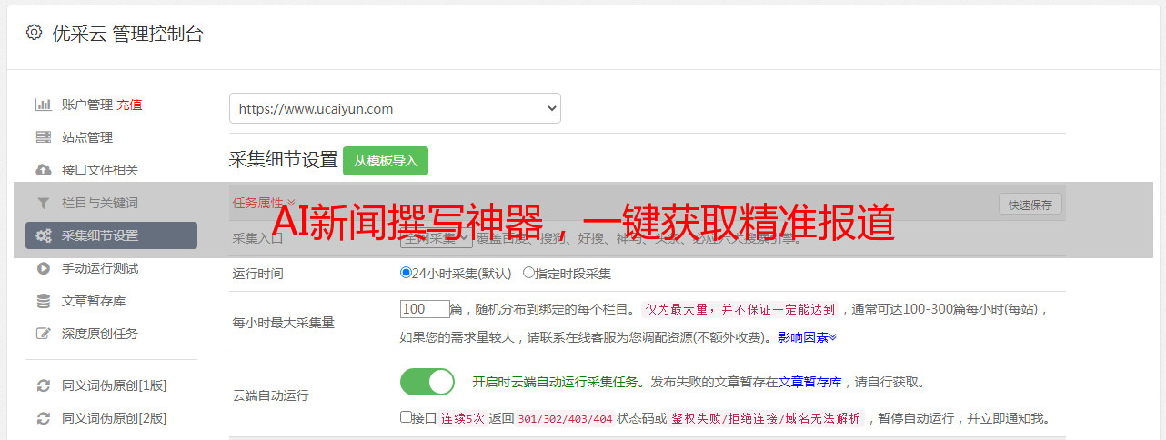Toggle the 云端自动运行 green switch
This screenshot has height=440, width=1166.
[x=427, y=382]
